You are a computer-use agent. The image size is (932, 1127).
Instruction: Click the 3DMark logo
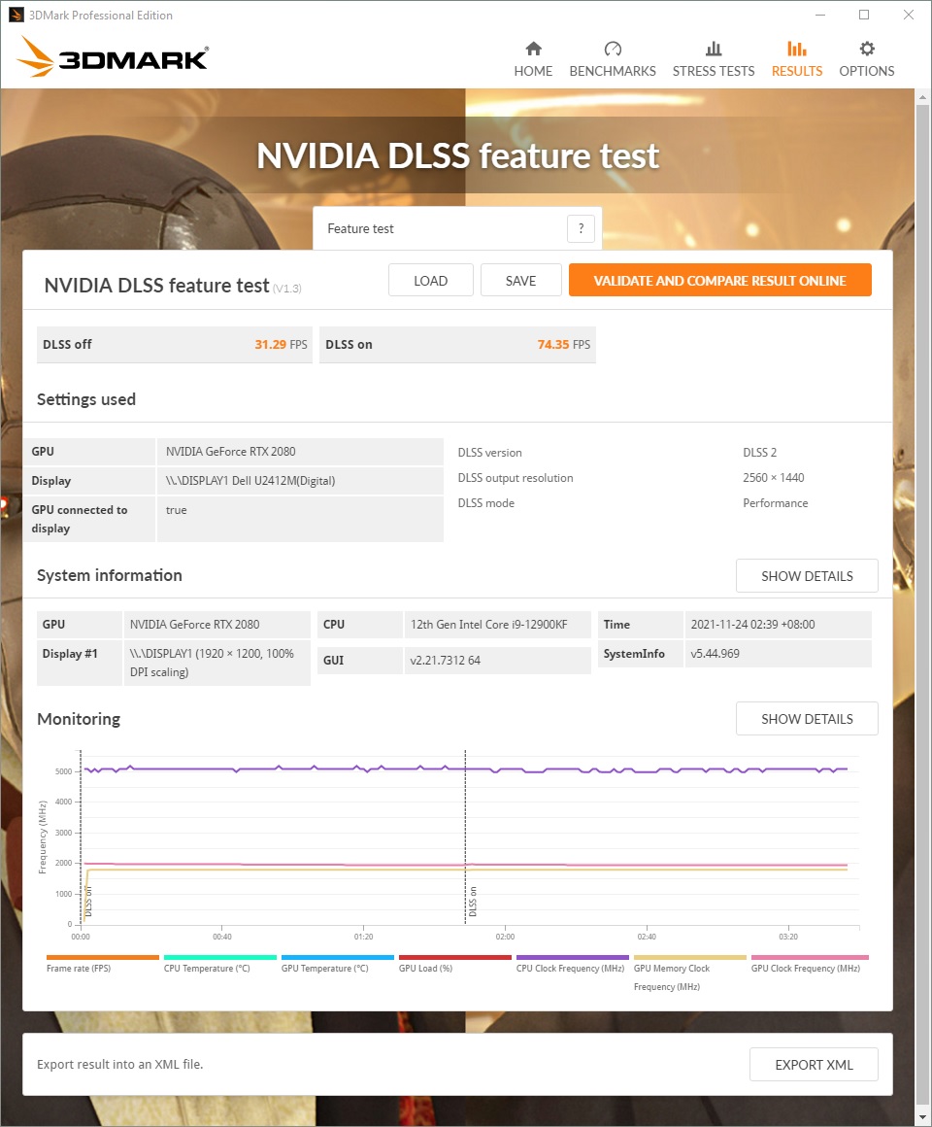click(114, 56)
